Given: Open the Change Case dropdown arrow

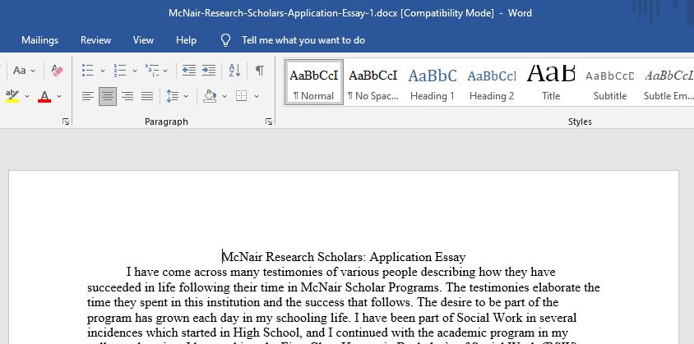Looking at the screenshot, I should click(x=33, y=71).
